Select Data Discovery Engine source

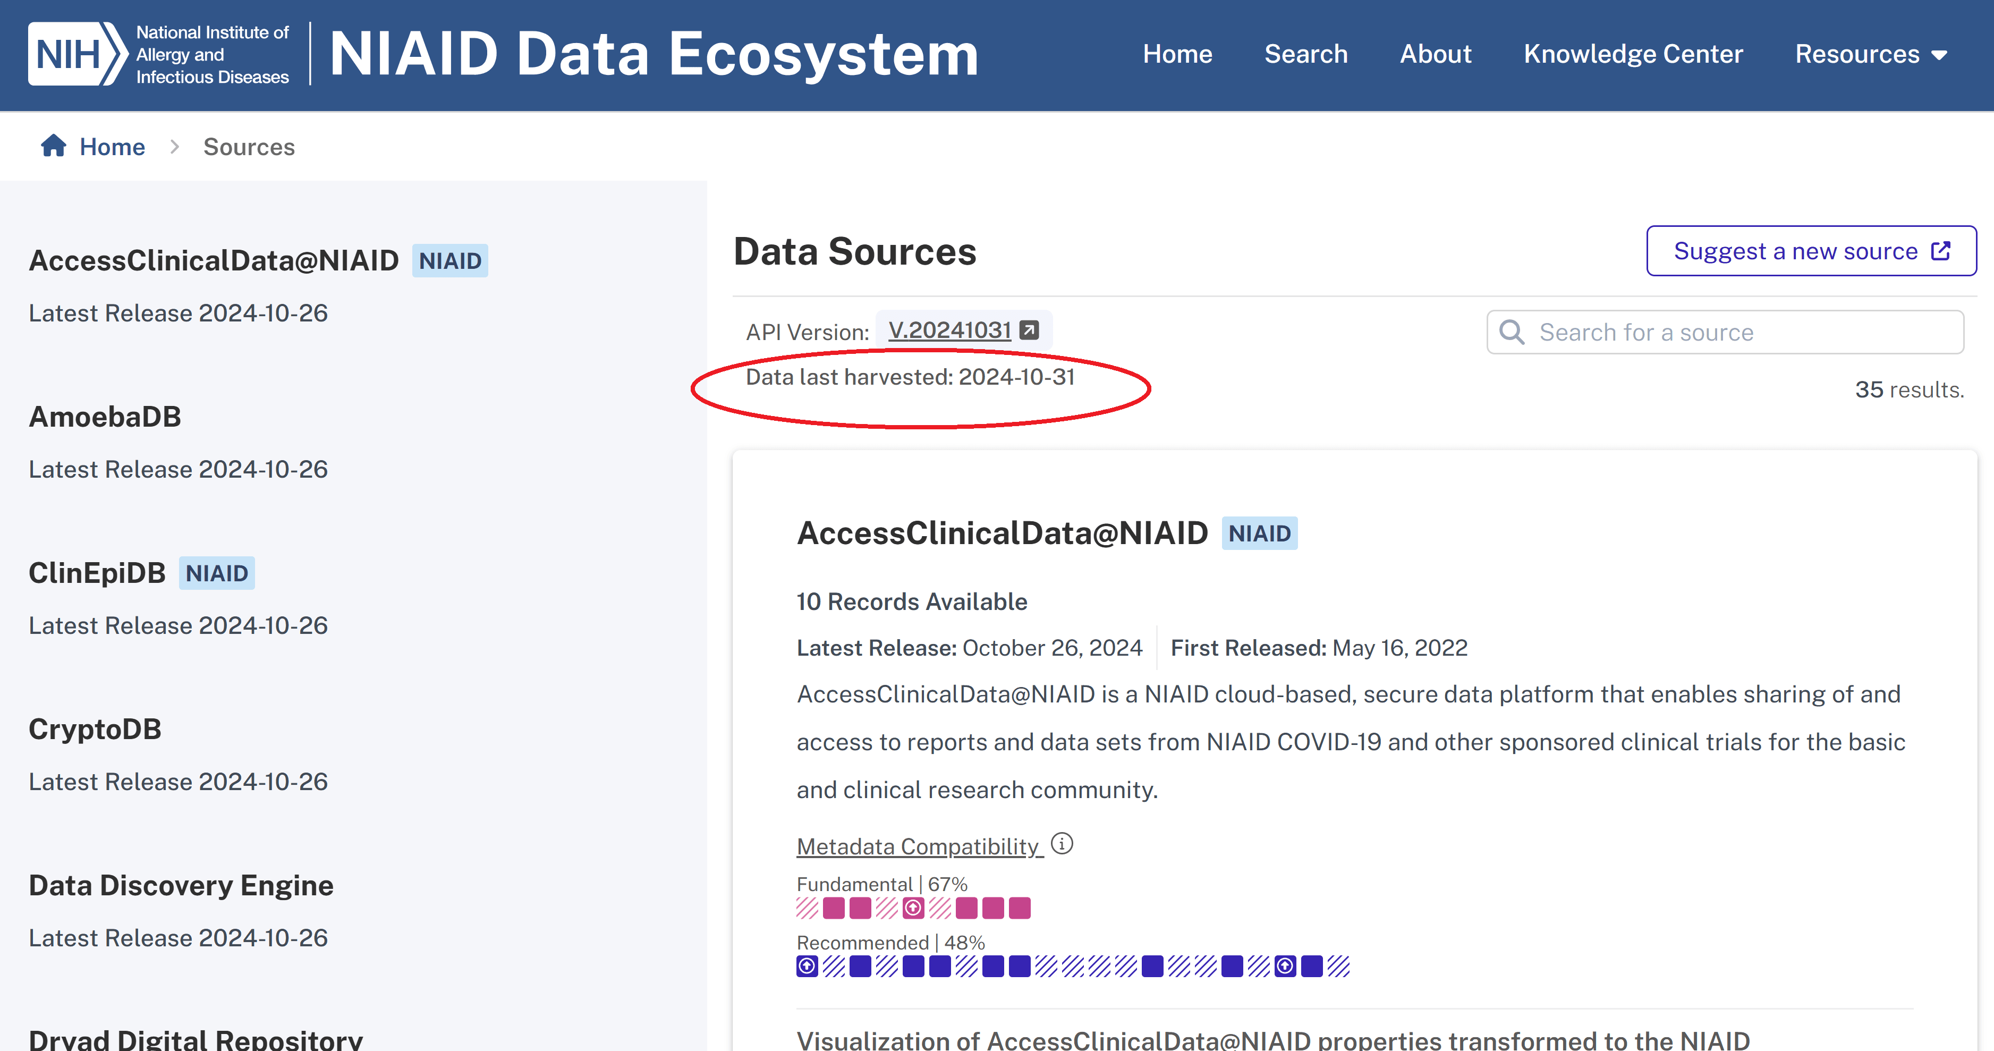181,885
